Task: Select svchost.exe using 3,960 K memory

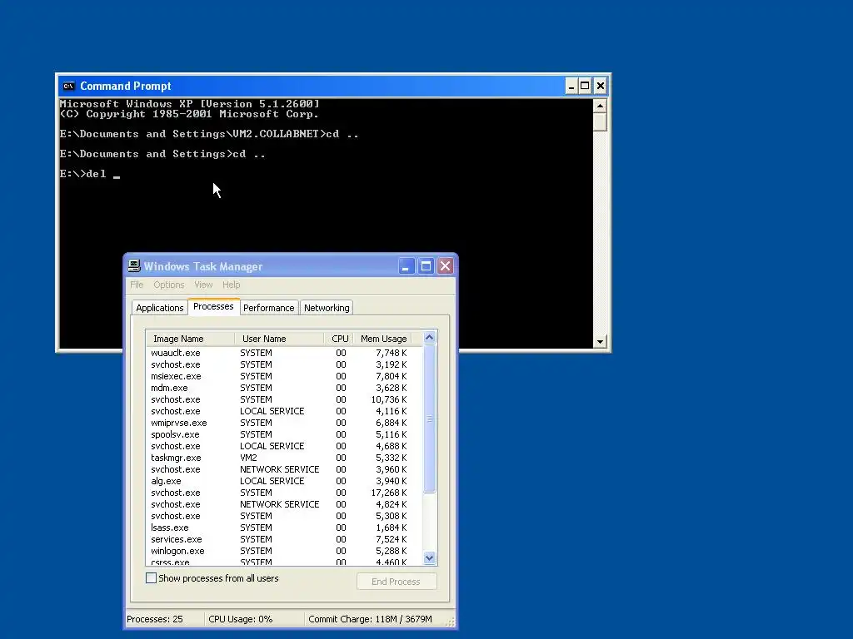Action: (284, 469)
